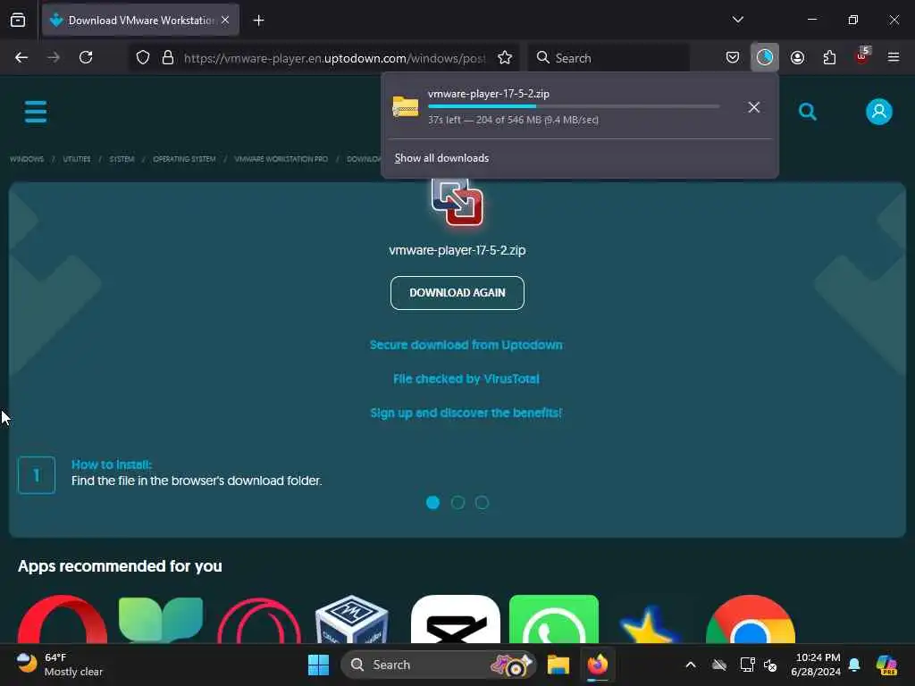Click the muted volume tray icon
This screenshot has height=686, width=915.
tap(770, 665)
